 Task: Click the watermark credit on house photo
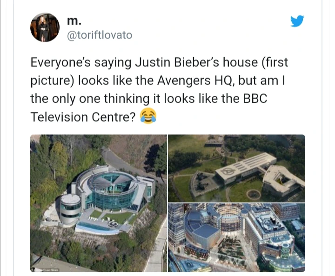[x=46, y=270]
